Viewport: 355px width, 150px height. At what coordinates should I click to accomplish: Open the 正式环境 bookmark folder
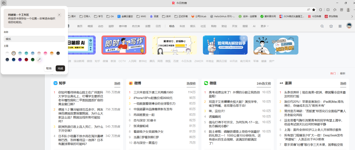click(181, 16)
